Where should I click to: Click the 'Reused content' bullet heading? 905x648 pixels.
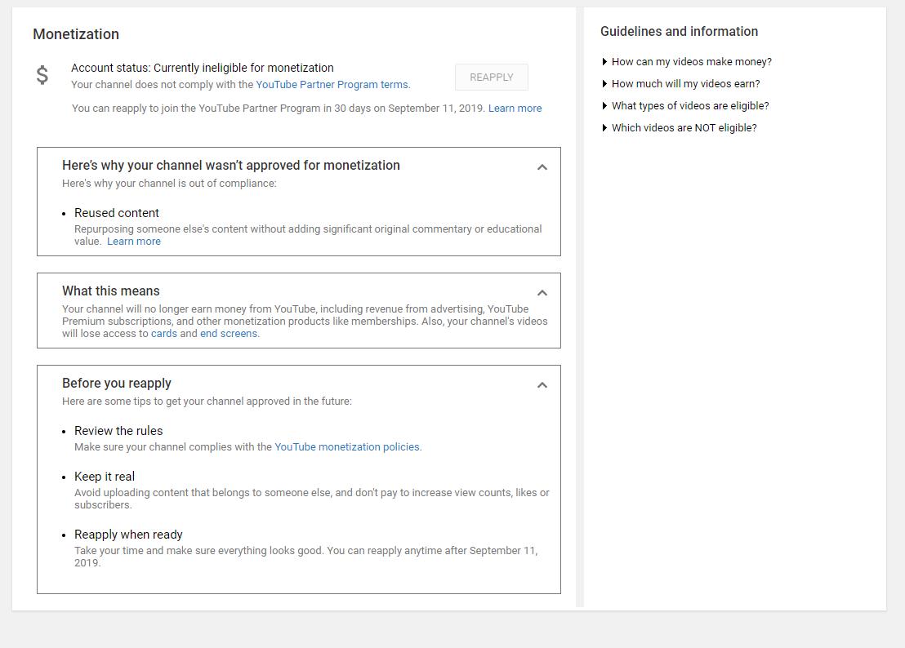[x=117, y=213]
